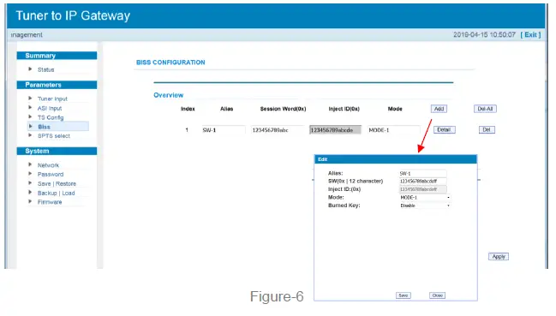This screenshot has width=556, height=316.
Task: Click the arrow icon beside Status
Action: tap(30, 69)
